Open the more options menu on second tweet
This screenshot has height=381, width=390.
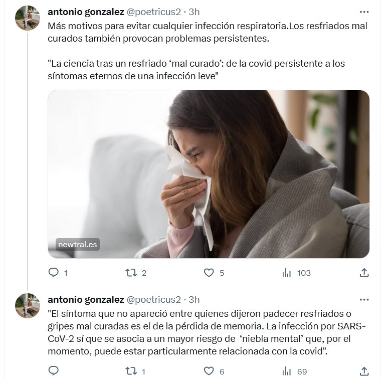[364, 299]
